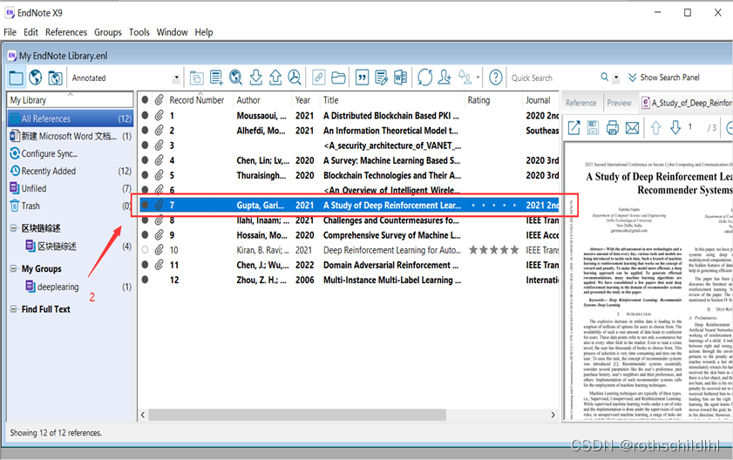This screenshot has height=460, width=733.
Task: Click the New Reference toolbar icon
Action: point(216,78)
